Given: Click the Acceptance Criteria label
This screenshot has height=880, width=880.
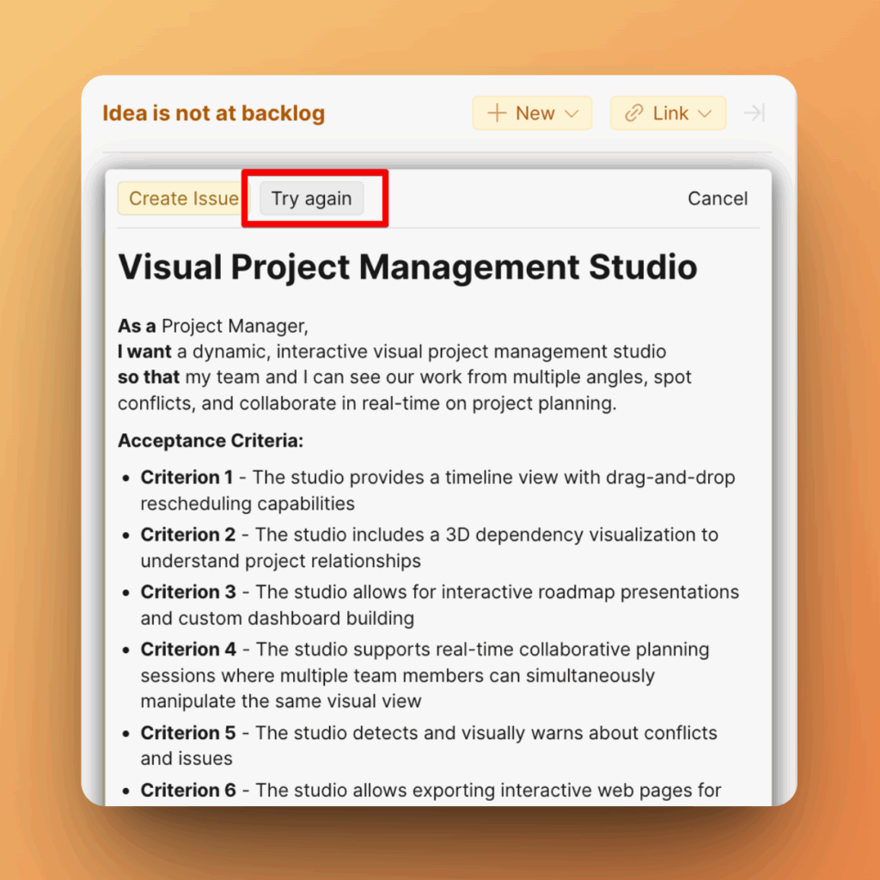Looking at the screenshot, I should (211, 441).
